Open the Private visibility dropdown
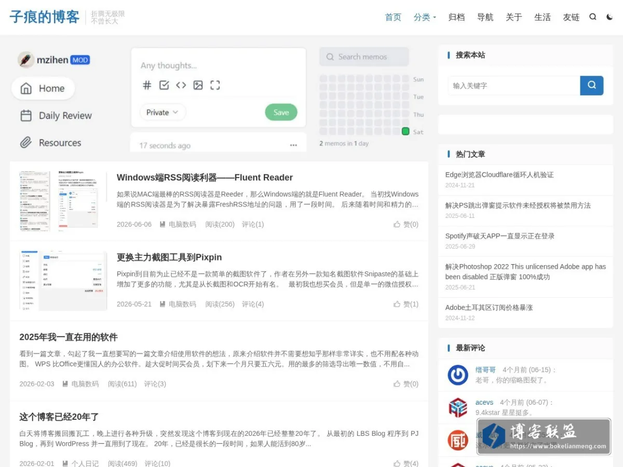The width and height of the screenshot is (623, 467). [162, 112]
